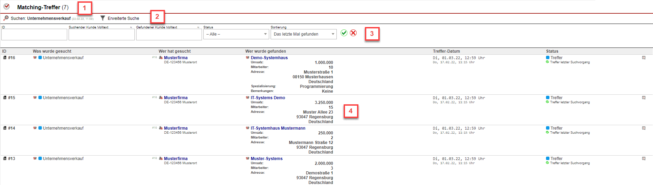
Task: Click the magnifier icon before Suchen: Unternehmensverkauf
Action: point(6,18)
